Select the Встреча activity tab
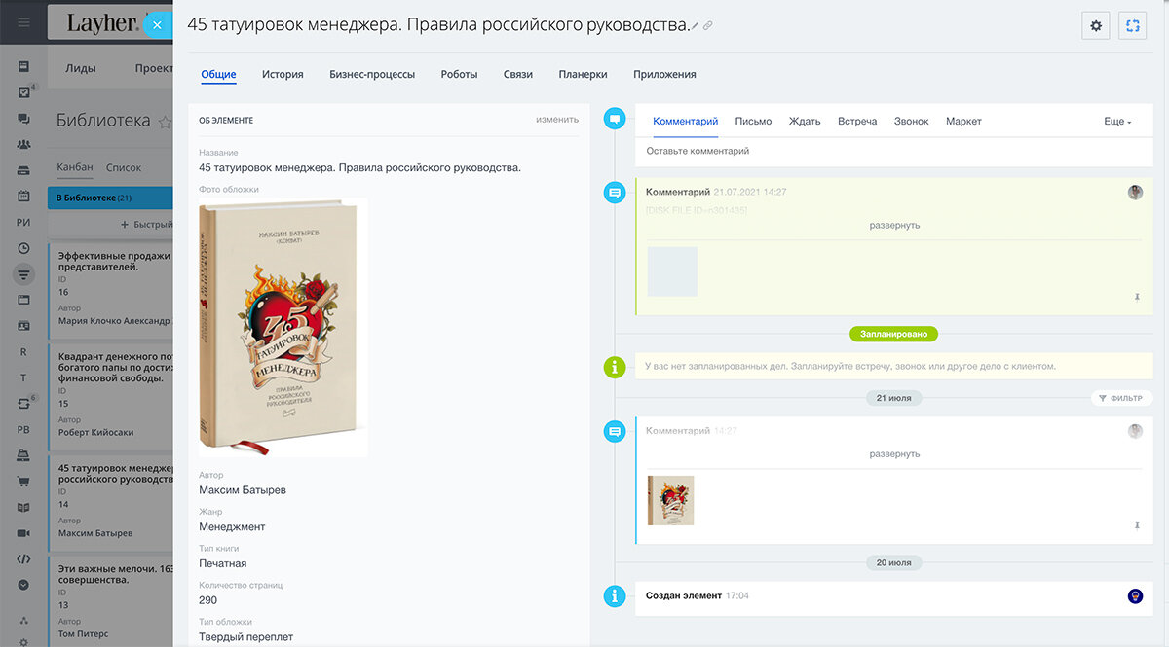This screenshot has width=1169, height=647. pos(857,122)
